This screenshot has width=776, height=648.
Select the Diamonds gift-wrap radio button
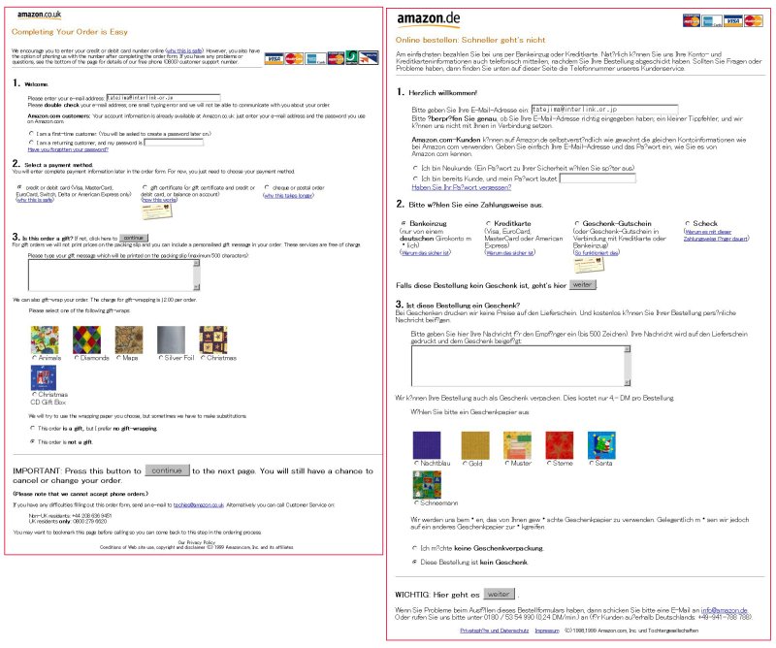77,357
